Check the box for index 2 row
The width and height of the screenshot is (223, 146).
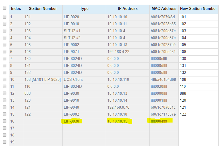pyautogui.click(x=5, y=24)
